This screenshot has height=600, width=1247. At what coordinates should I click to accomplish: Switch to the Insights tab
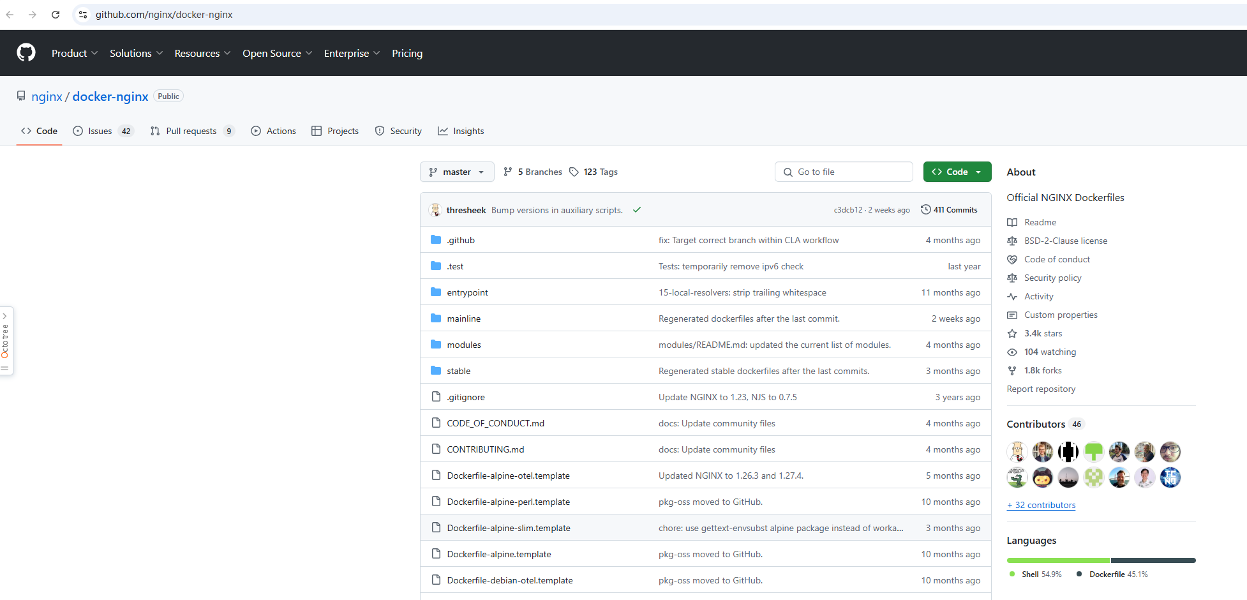[461, 131]
